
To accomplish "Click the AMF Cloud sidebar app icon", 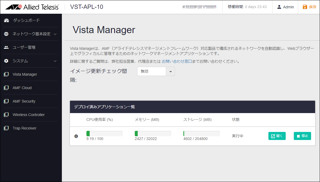I will pos(6,88).
